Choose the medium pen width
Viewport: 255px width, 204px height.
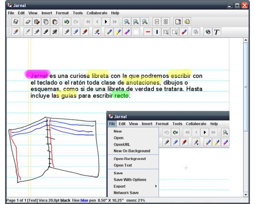point(37,32)
